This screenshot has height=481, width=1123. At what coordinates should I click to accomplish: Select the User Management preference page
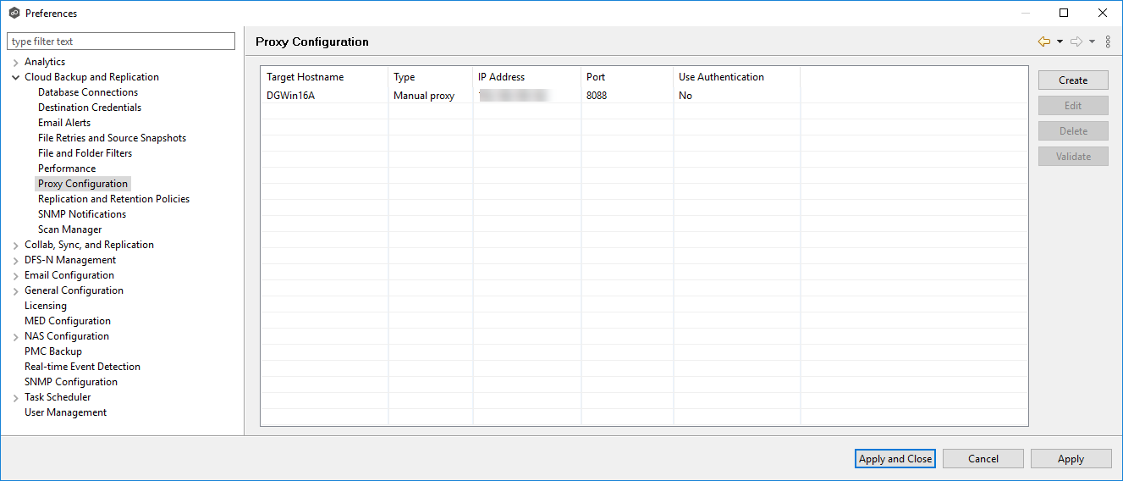tap(65, 412)
